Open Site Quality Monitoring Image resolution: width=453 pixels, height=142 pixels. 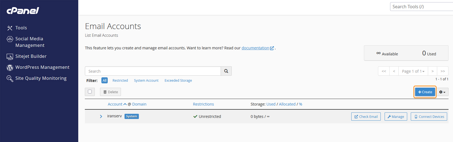(x=41, y=78)
